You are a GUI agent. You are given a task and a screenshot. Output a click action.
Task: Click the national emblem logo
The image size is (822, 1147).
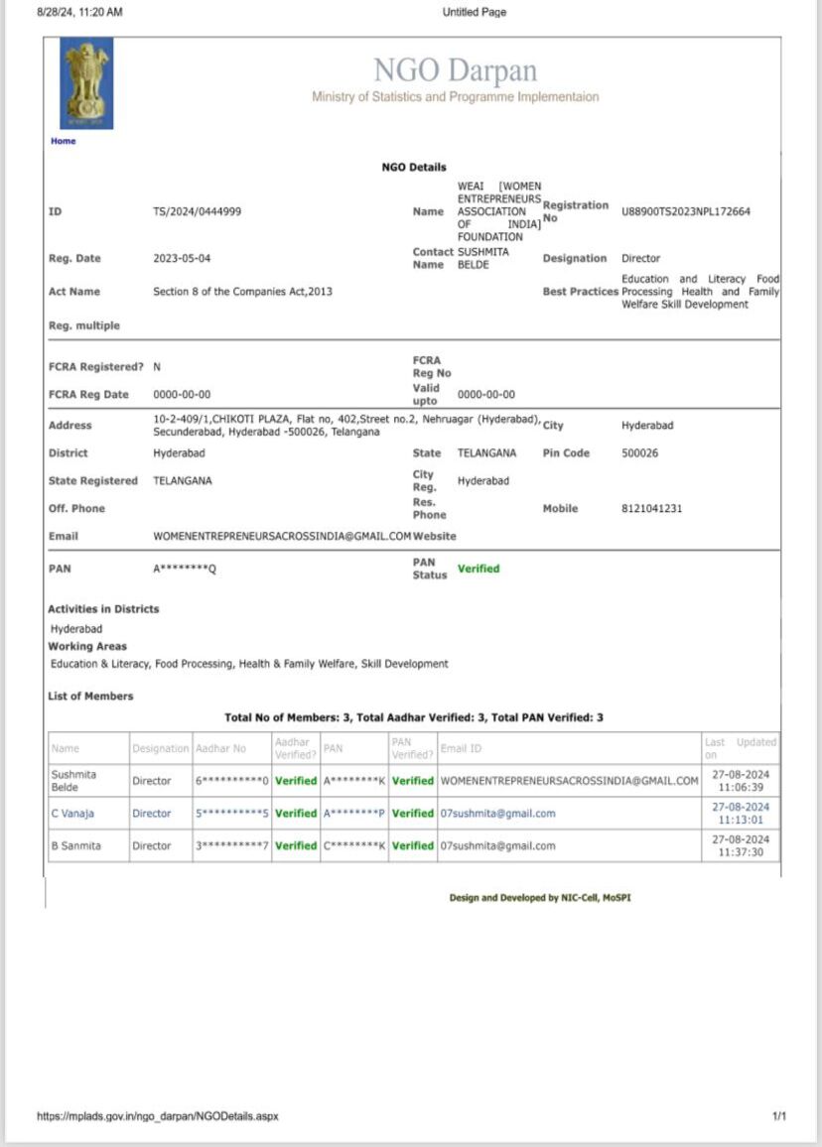[86, 83]
